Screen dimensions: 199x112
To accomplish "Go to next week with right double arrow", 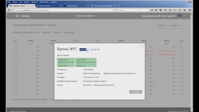I will pos(181,41).
